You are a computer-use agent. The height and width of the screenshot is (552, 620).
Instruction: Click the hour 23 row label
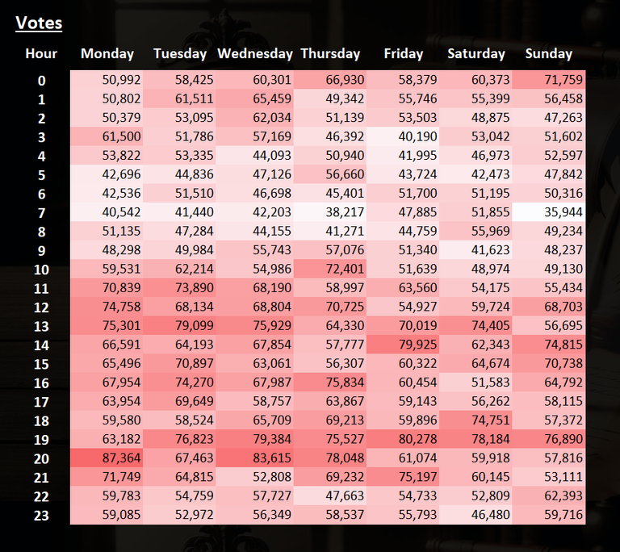click(x=41, y=515)
